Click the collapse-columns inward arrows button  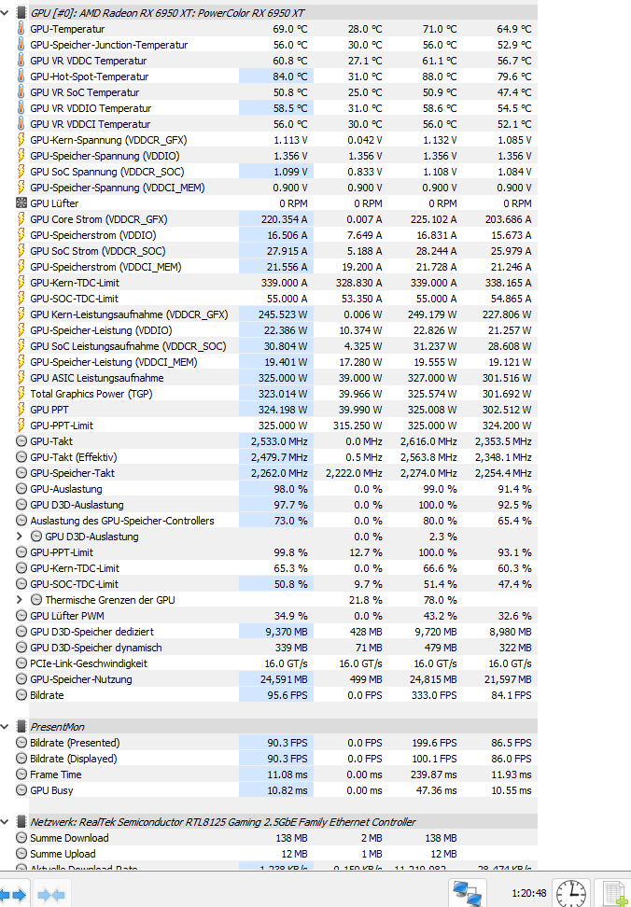[x=51, y=895]
